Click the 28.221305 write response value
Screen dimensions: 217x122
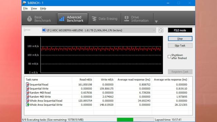tap(181, 105)
